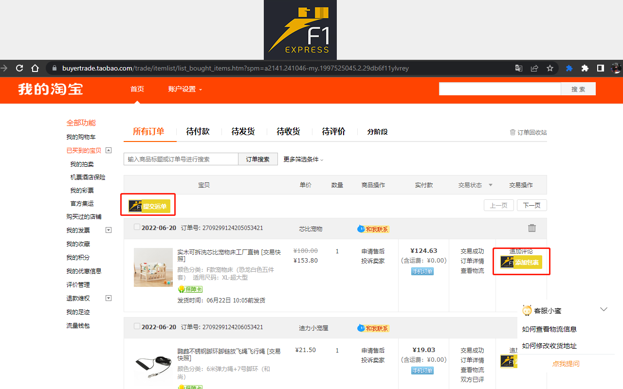Viewport: 623px width, 389px height.
Task: Select checkbox for order 2709299124205053421
Action: pos(137,227)
